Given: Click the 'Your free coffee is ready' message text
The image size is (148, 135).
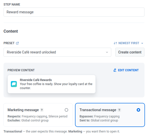Looking at the screenshot, I should [56, 86].
